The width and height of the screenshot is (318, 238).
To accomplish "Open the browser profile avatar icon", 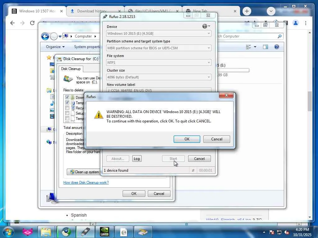I will 296,23.
